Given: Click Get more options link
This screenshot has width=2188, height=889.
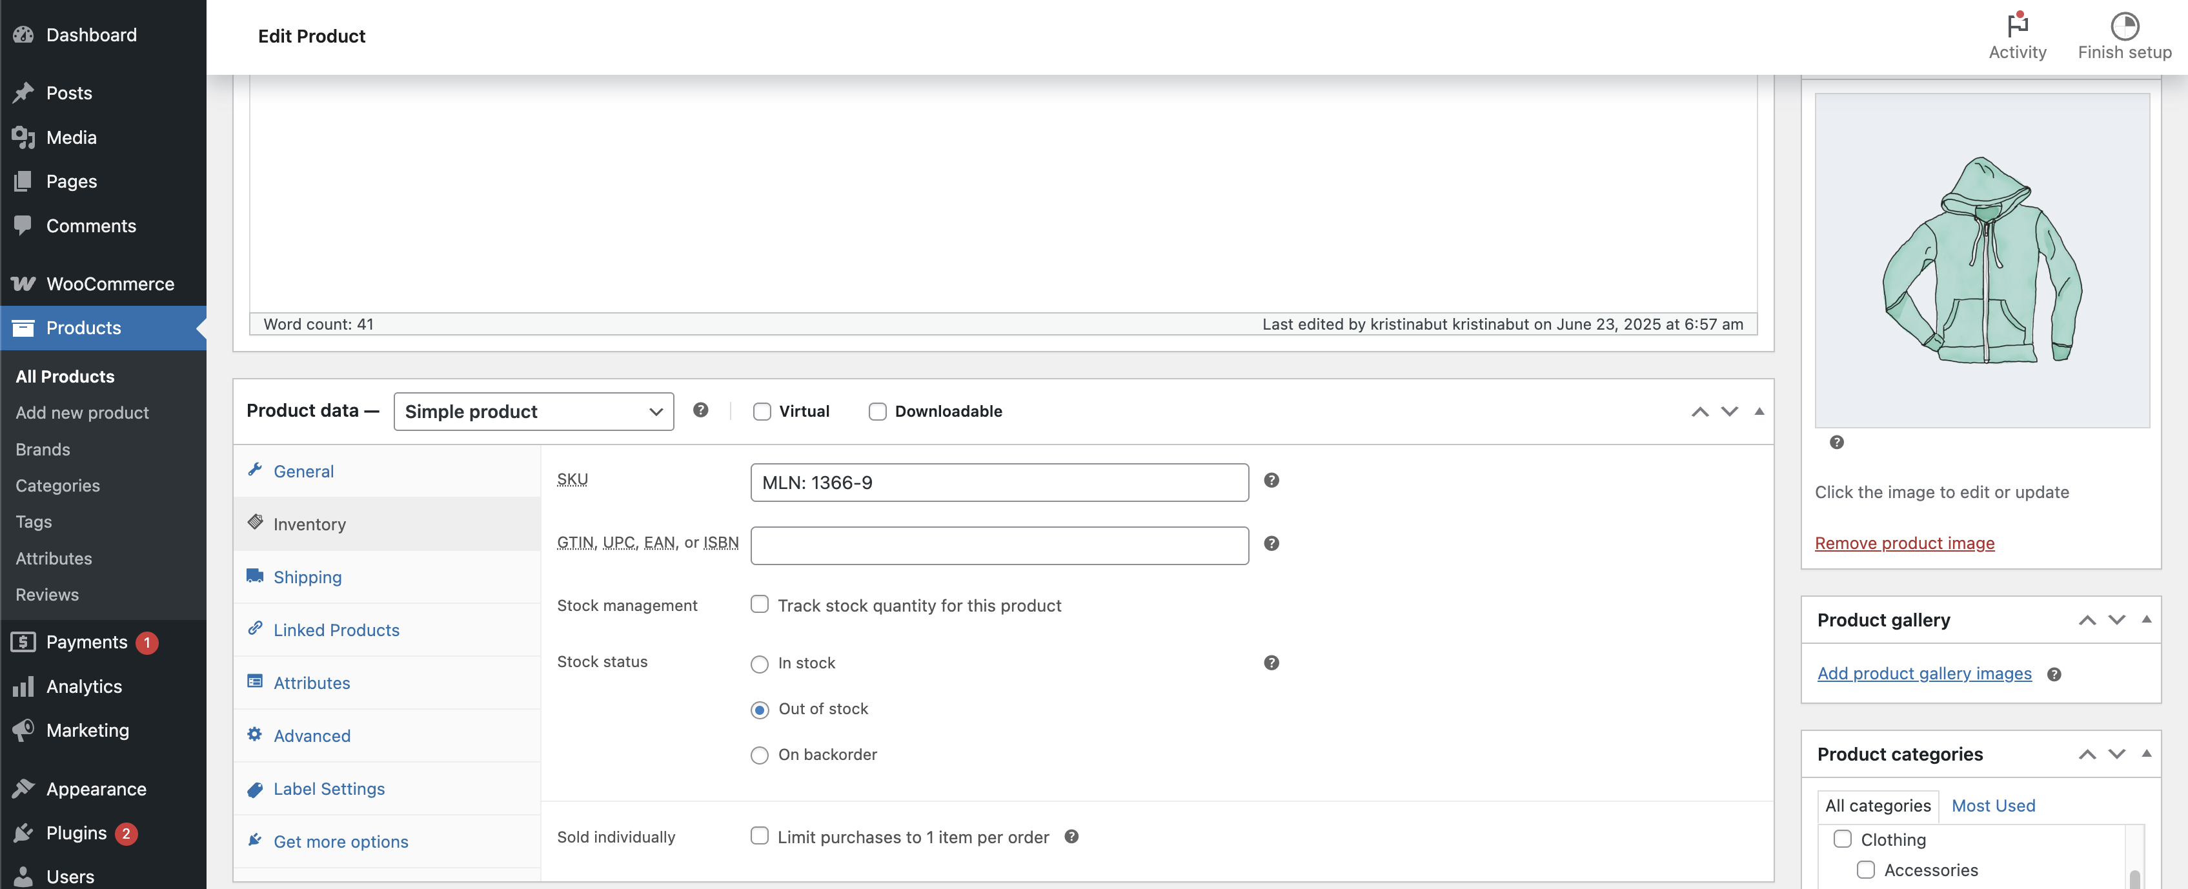Looking at the screenshot, I should pos(341,841).
